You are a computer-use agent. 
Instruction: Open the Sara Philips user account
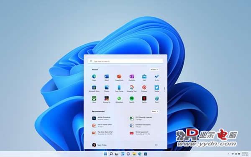coord(99,145)
